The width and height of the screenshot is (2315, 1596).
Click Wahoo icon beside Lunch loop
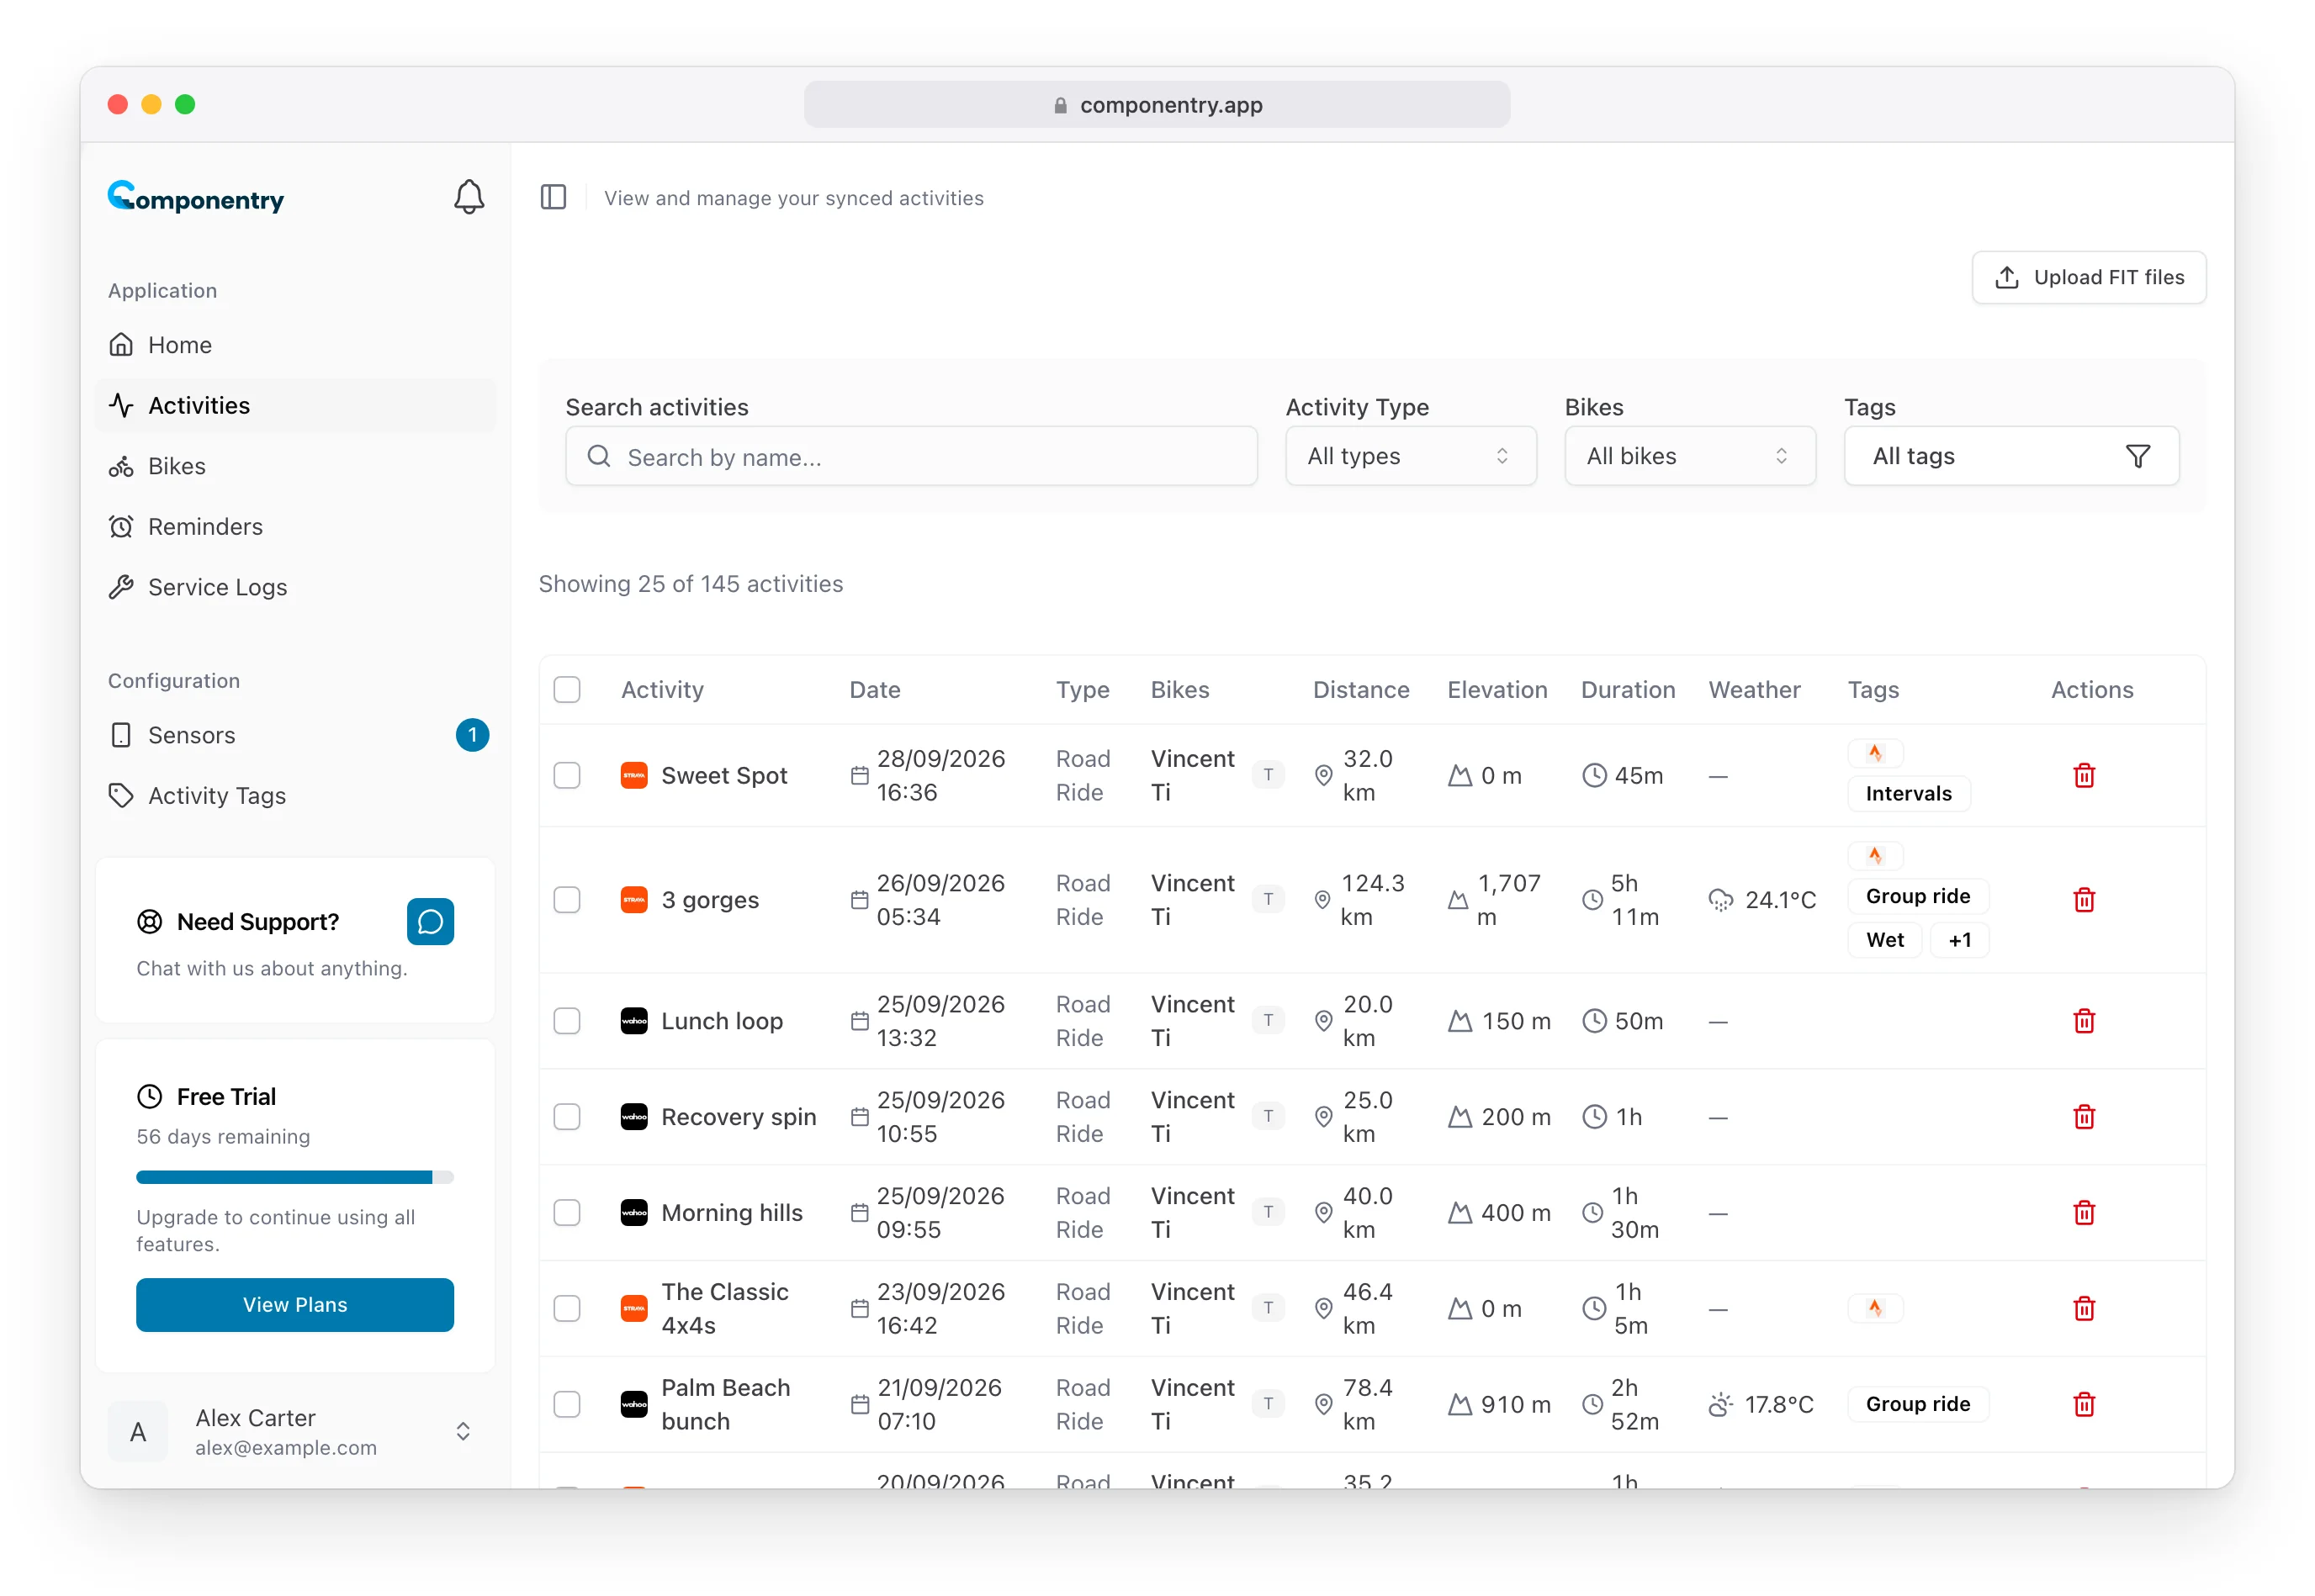633,1020
